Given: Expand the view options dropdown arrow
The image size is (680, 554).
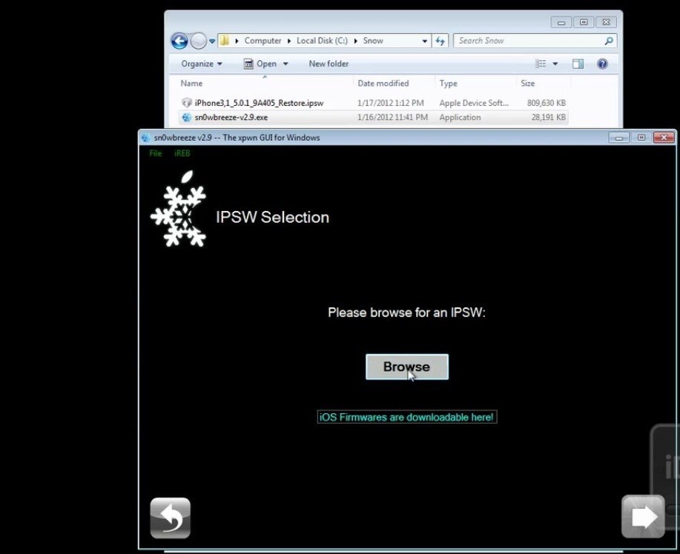Looking at the screenshot, I should click(555, 64).
